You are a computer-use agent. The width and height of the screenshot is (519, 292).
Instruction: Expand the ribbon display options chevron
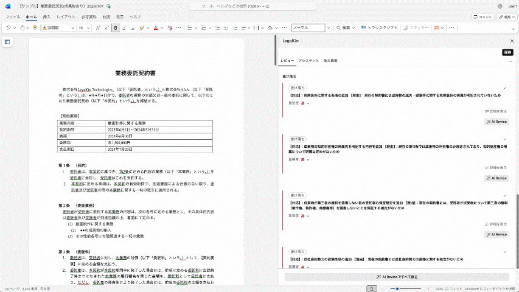click(x=513, y=29)
